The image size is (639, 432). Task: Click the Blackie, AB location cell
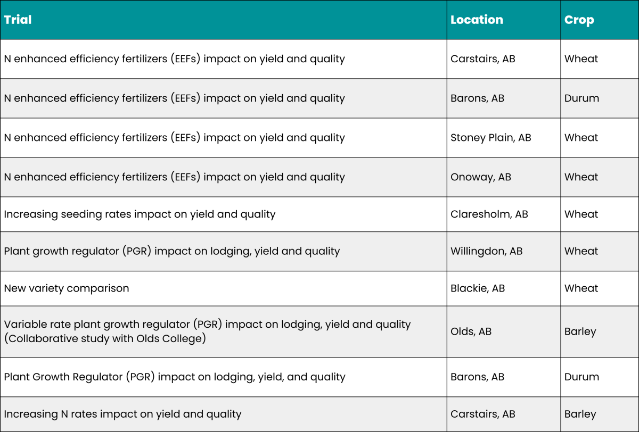(504, 288)
